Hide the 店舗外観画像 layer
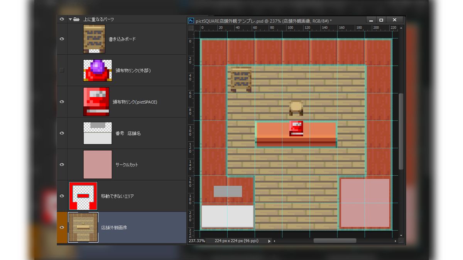Screen dimensions: 463x260 coord(62,227)
